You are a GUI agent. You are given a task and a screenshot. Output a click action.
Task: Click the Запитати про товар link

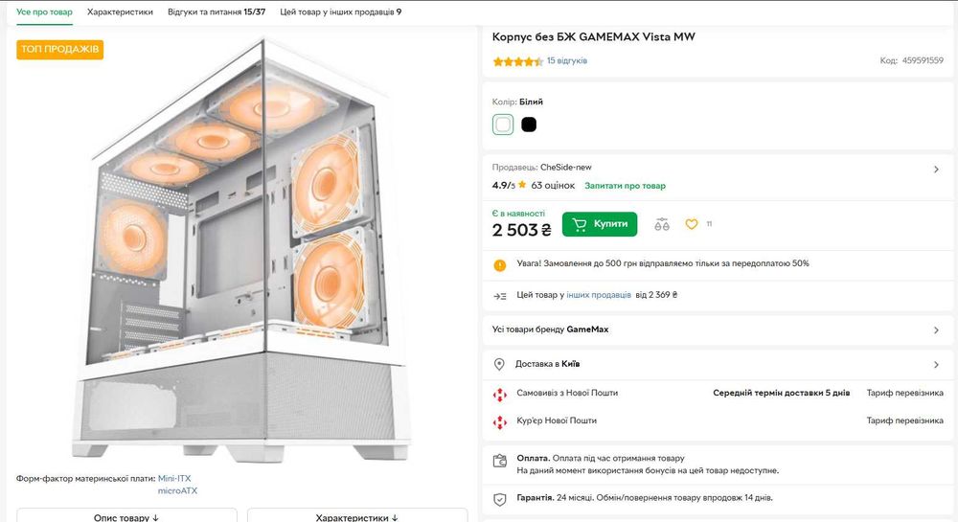tap(625, 186)
